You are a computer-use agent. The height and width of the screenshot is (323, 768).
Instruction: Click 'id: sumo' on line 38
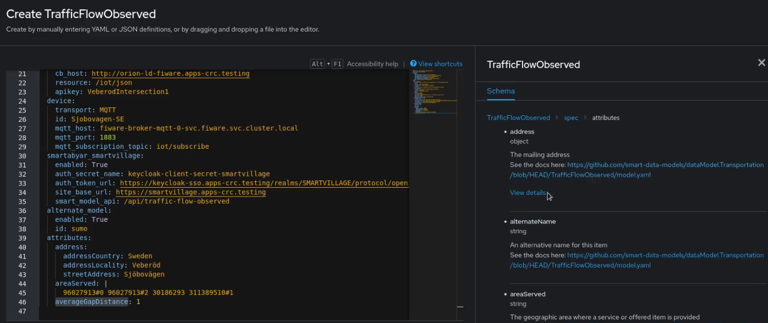pos(71,229)
